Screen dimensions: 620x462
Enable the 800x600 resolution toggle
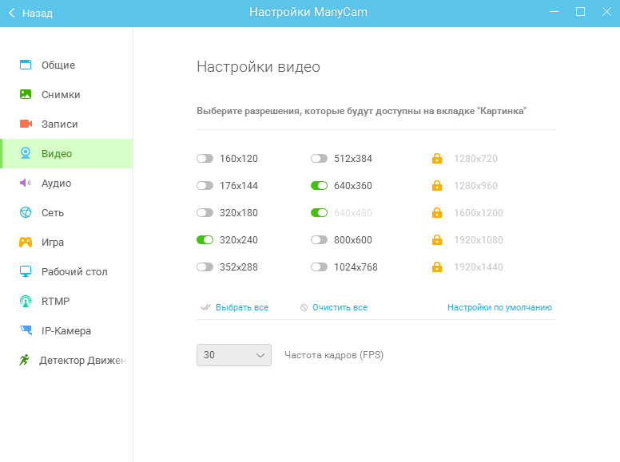point(319,240)
